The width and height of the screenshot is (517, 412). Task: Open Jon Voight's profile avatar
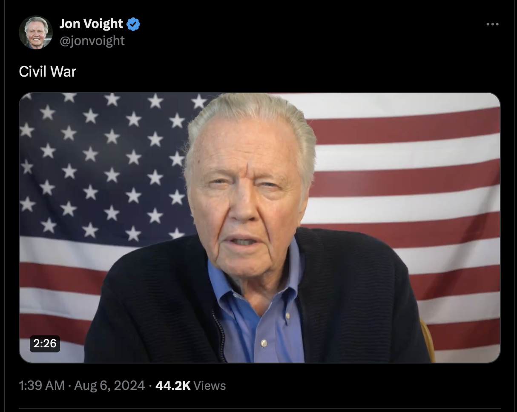coord(36,32)
